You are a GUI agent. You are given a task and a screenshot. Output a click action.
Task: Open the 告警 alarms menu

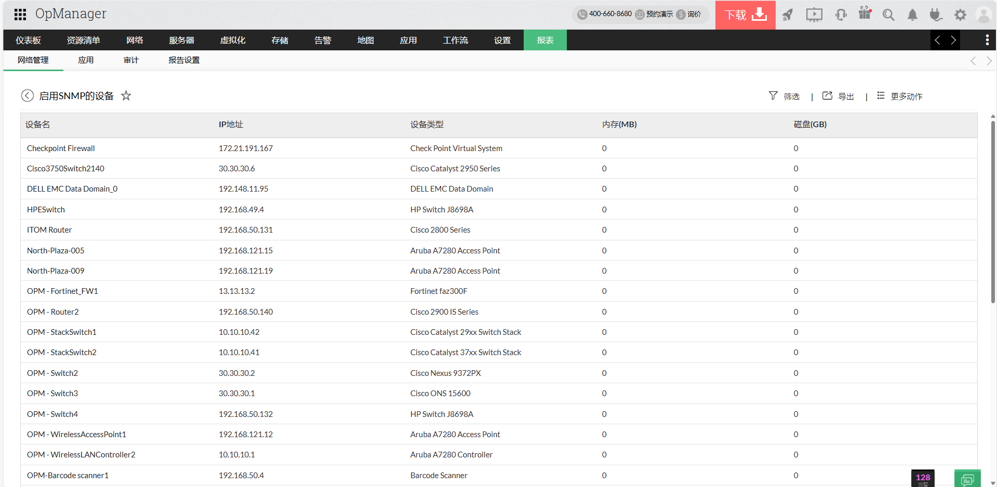pos(323,40)
